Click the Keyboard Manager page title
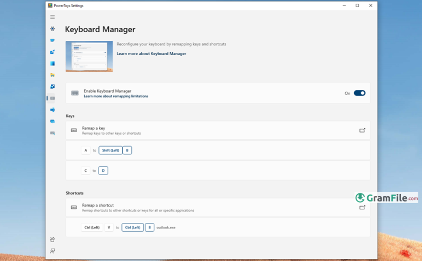 point(100,29)
